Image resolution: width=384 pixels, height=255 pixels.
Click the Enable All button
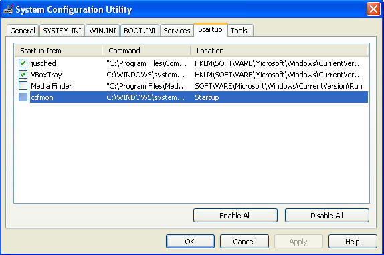coord(235,216)
